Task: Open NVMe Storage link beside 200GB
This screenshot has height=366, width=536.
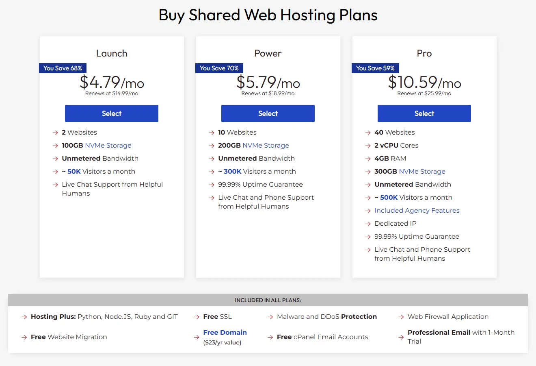Action: click(266, 145)
